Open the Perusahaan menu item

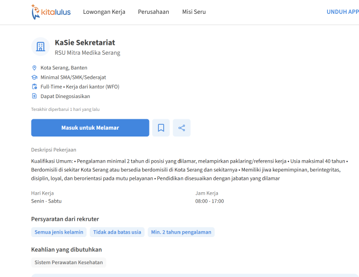pyautogui.click(x=153, y=12)
